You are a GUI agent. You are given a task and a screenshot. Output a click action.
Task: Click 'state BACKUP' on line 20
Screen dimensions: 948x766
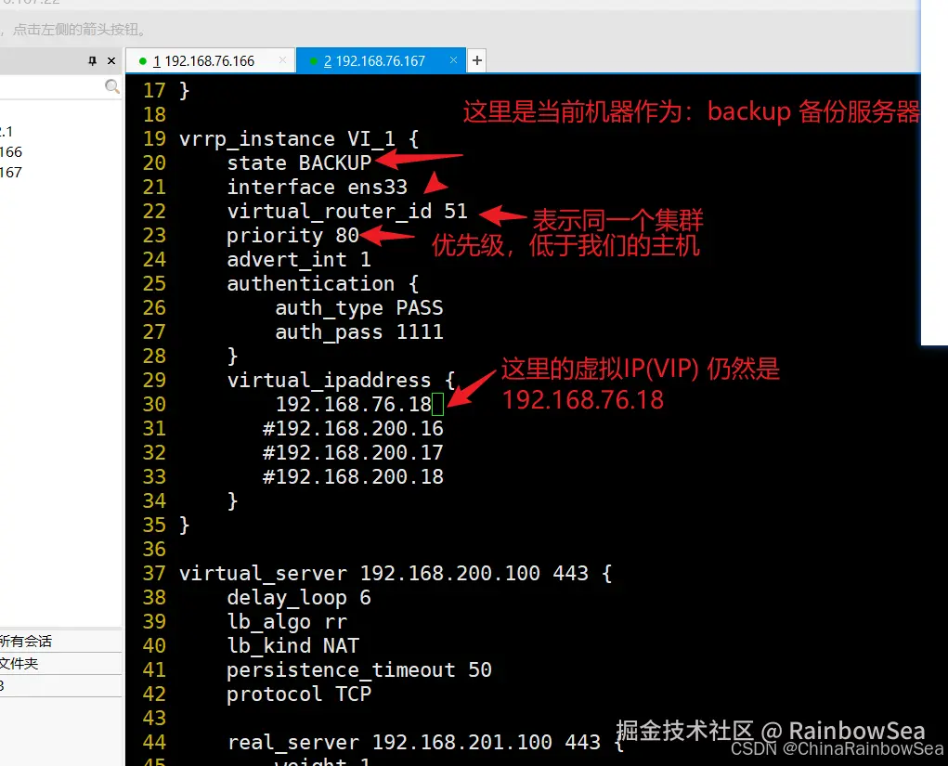coord(299,162)
